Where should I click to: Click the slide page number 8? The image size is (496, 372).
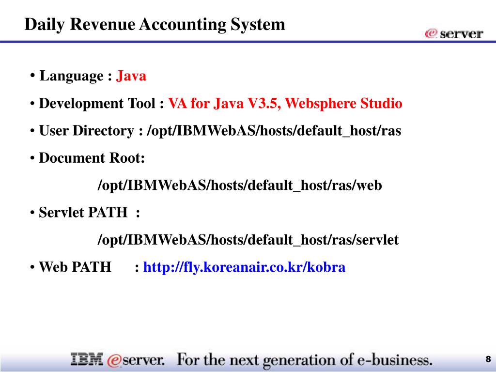[x=488, y=359]
